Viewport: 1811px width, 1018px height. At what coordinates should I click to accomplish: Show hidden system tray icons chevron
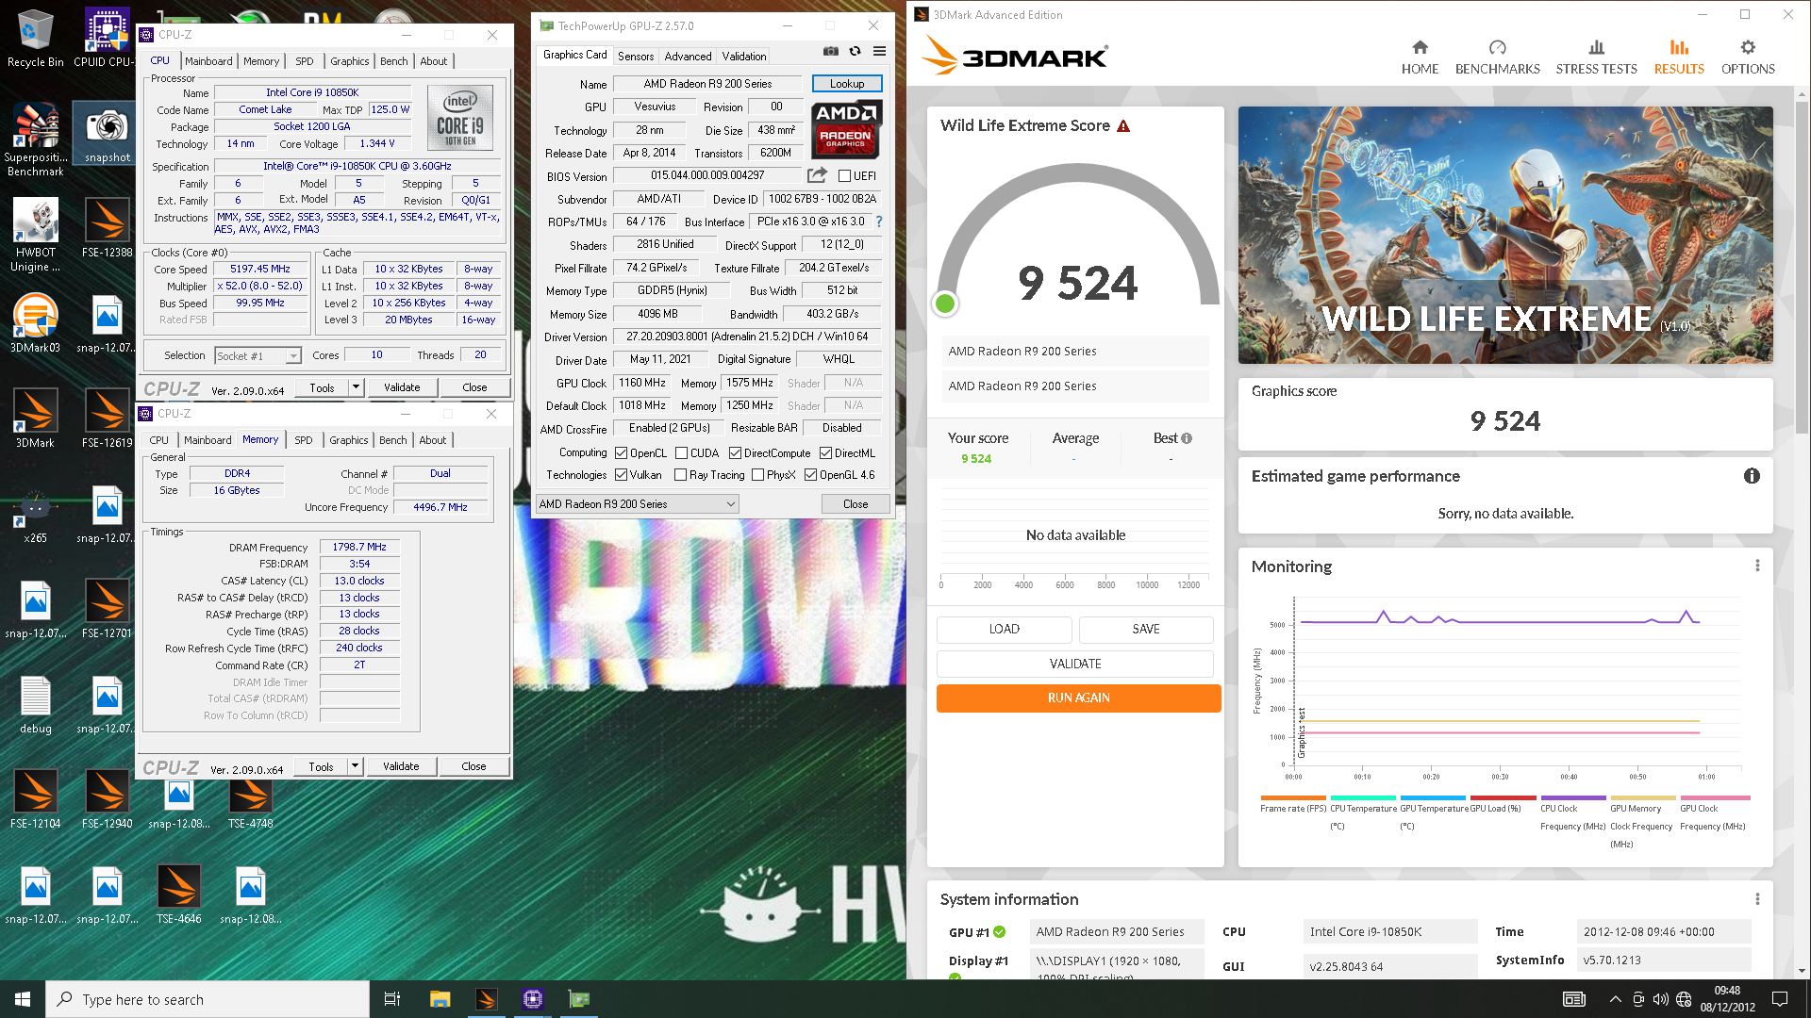(1615, 999)
